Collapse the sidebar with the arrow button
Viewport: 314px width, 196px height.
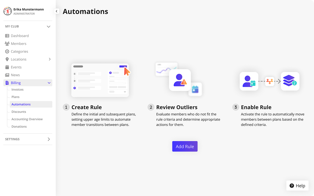click(57, 11)
